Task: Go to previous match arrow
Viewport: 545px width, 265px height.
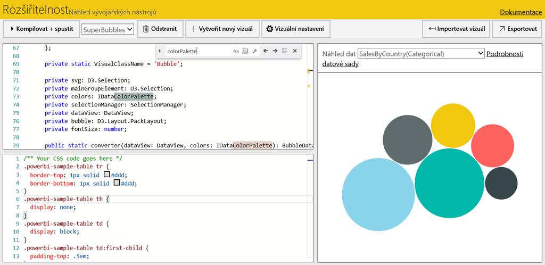Action: point(266,51)
